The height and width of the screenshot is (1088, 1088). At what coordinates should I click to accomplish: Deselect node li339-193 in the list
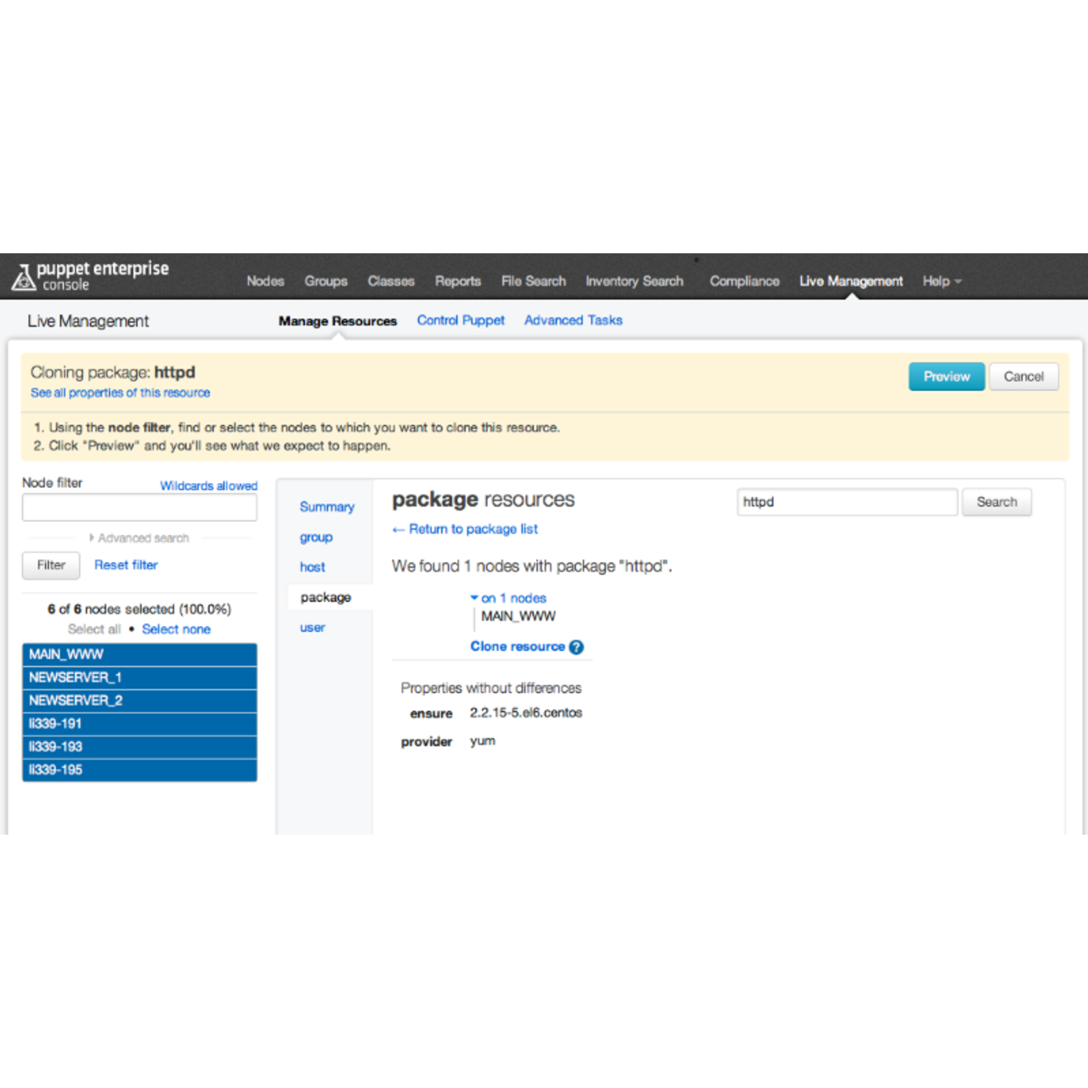139,747
